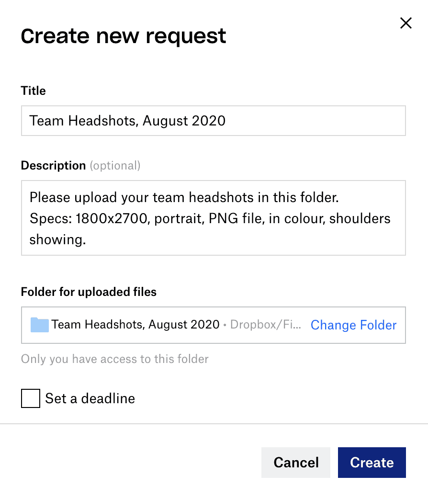Click the Title input field
Image resolution: width=428 pixels, height=498 pixels.
213,121
